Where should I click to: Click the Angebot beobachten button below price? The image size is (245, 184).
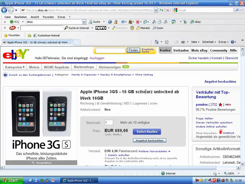tap(150, 141)
